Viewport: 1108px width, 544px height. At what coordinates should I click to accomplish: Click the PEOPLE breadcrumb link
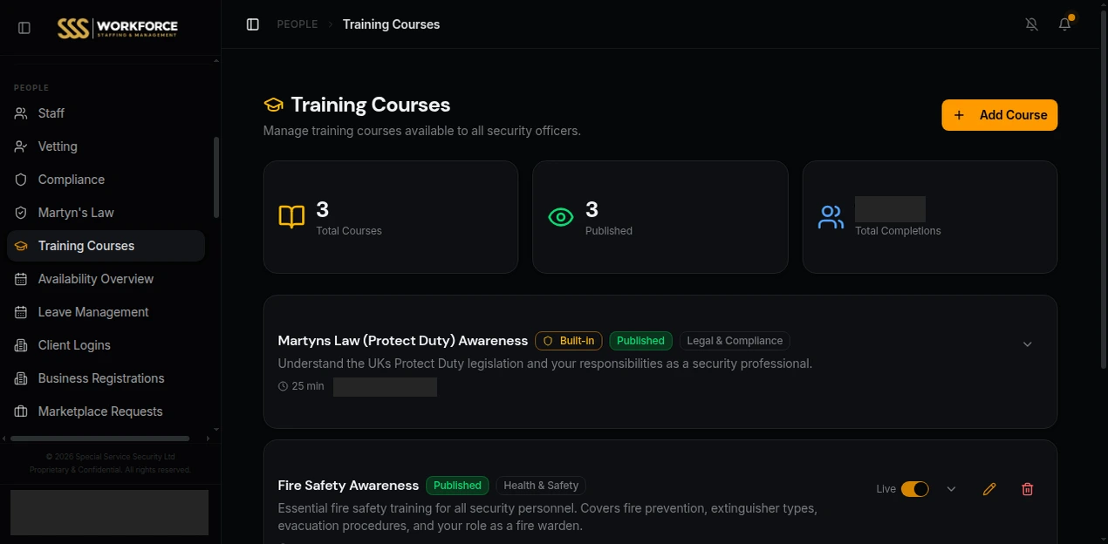coord(298,24)
